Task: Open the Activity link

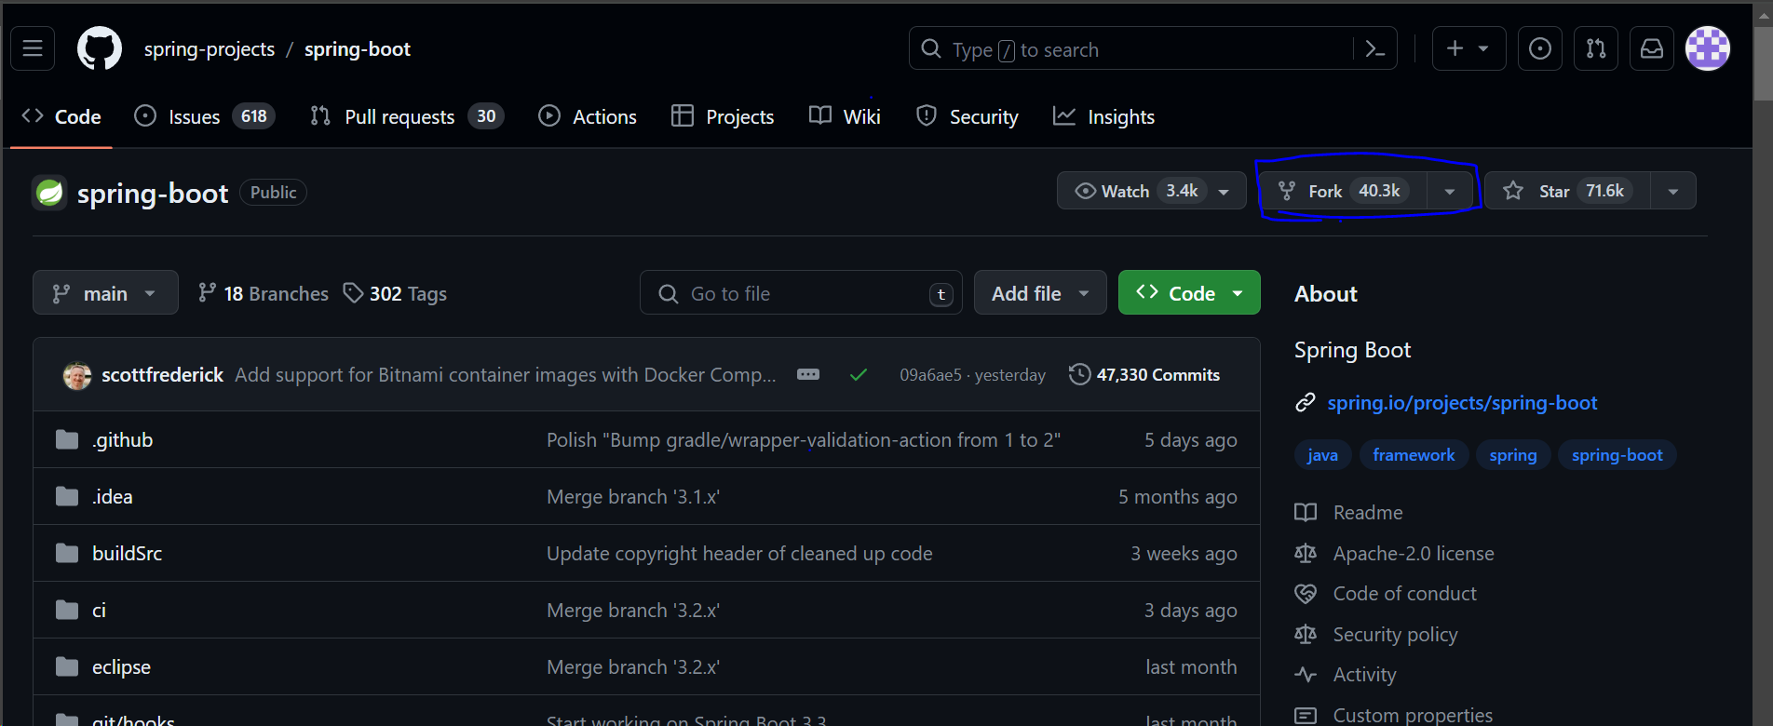Action: pos(1346,674)
